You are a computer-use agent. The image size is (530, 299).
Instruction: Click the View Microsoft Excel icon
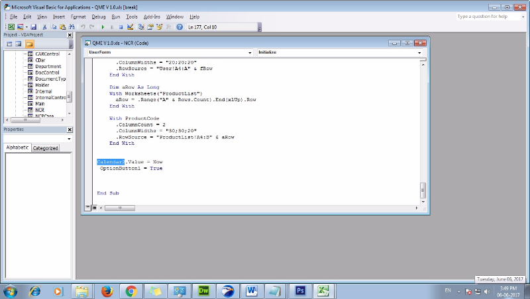[x=11, y=26]
